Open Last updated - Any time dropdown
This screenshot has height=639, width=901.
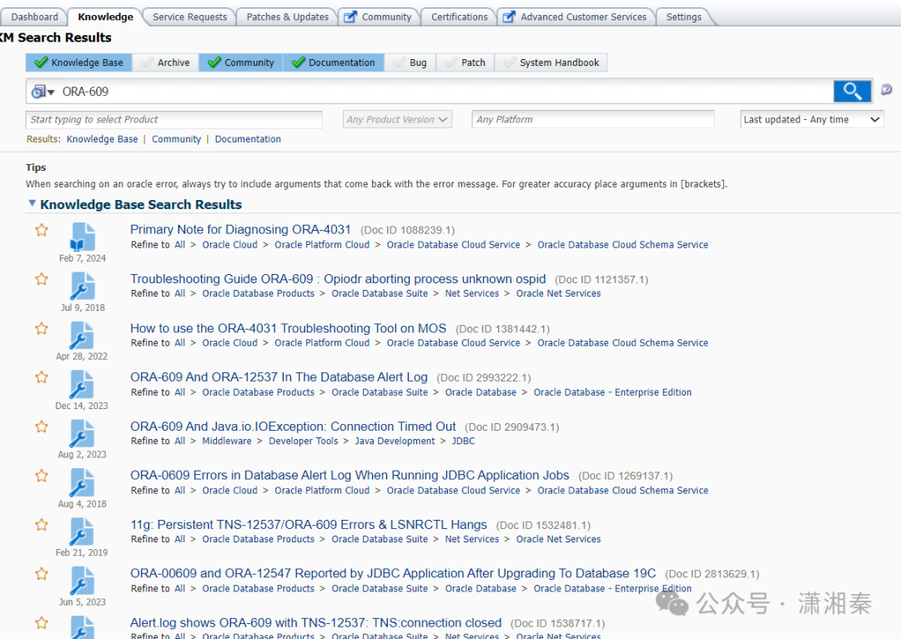pos(812,119)
